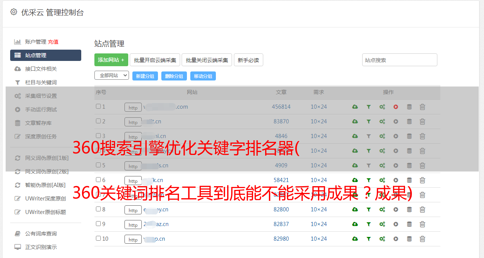The width and height of the screenshot is (484, 258).
Task: Click 移动分组 button
Action: [203, 76]
